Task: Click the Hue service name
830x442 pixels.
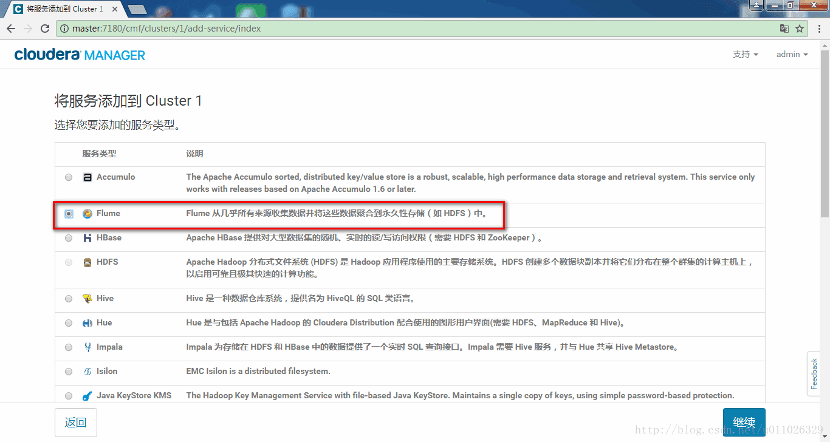Action: point(105,323)
